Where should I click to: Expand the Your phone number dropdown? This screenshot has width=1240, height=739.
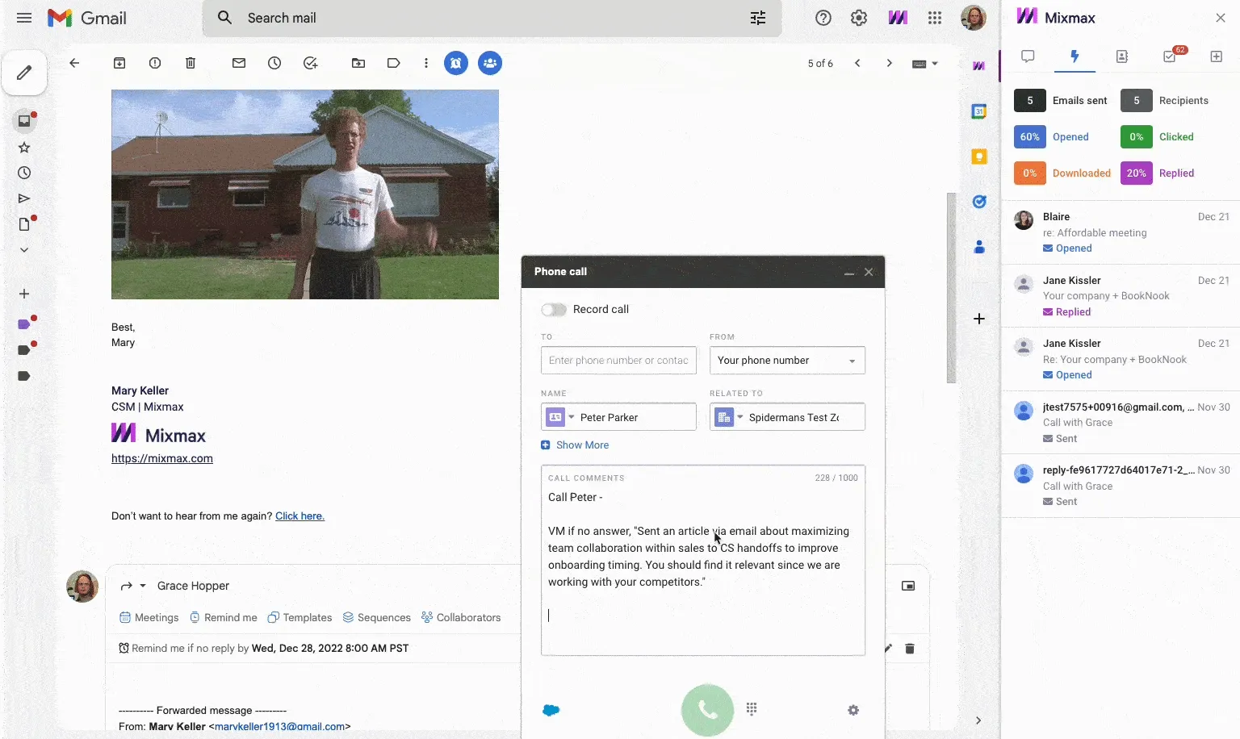(x=787, y=361)
